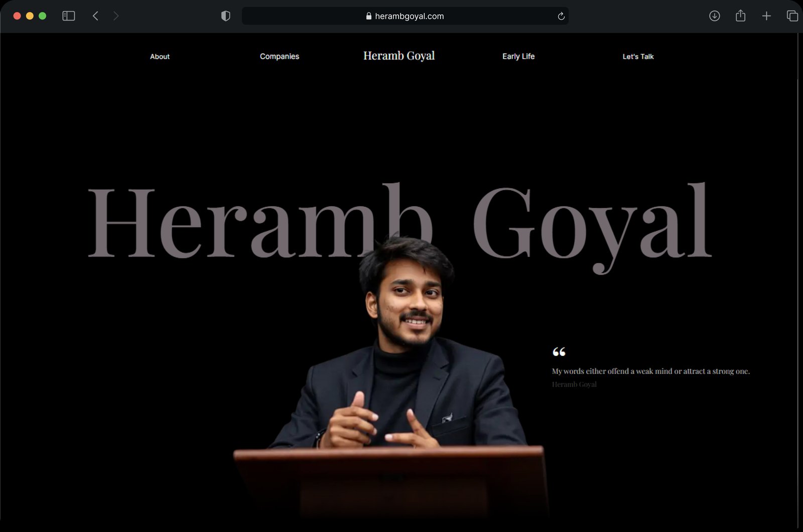
Task: Open the Companies nav item
Action: tap(280, 57)
